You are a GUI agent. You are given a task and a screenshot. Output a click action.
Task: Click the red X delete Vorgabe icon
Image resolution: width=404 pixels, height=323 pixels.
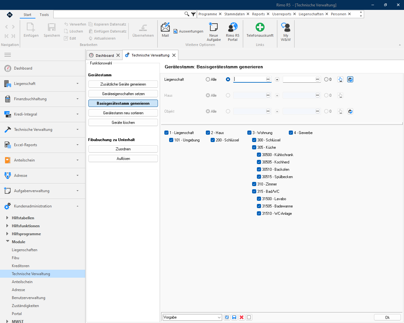coord(242,317)
